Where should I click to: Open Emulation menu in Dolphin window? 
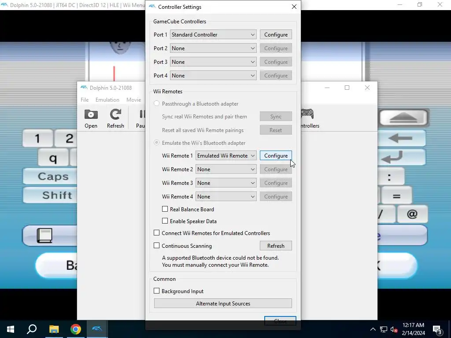[x=107, y=100]
